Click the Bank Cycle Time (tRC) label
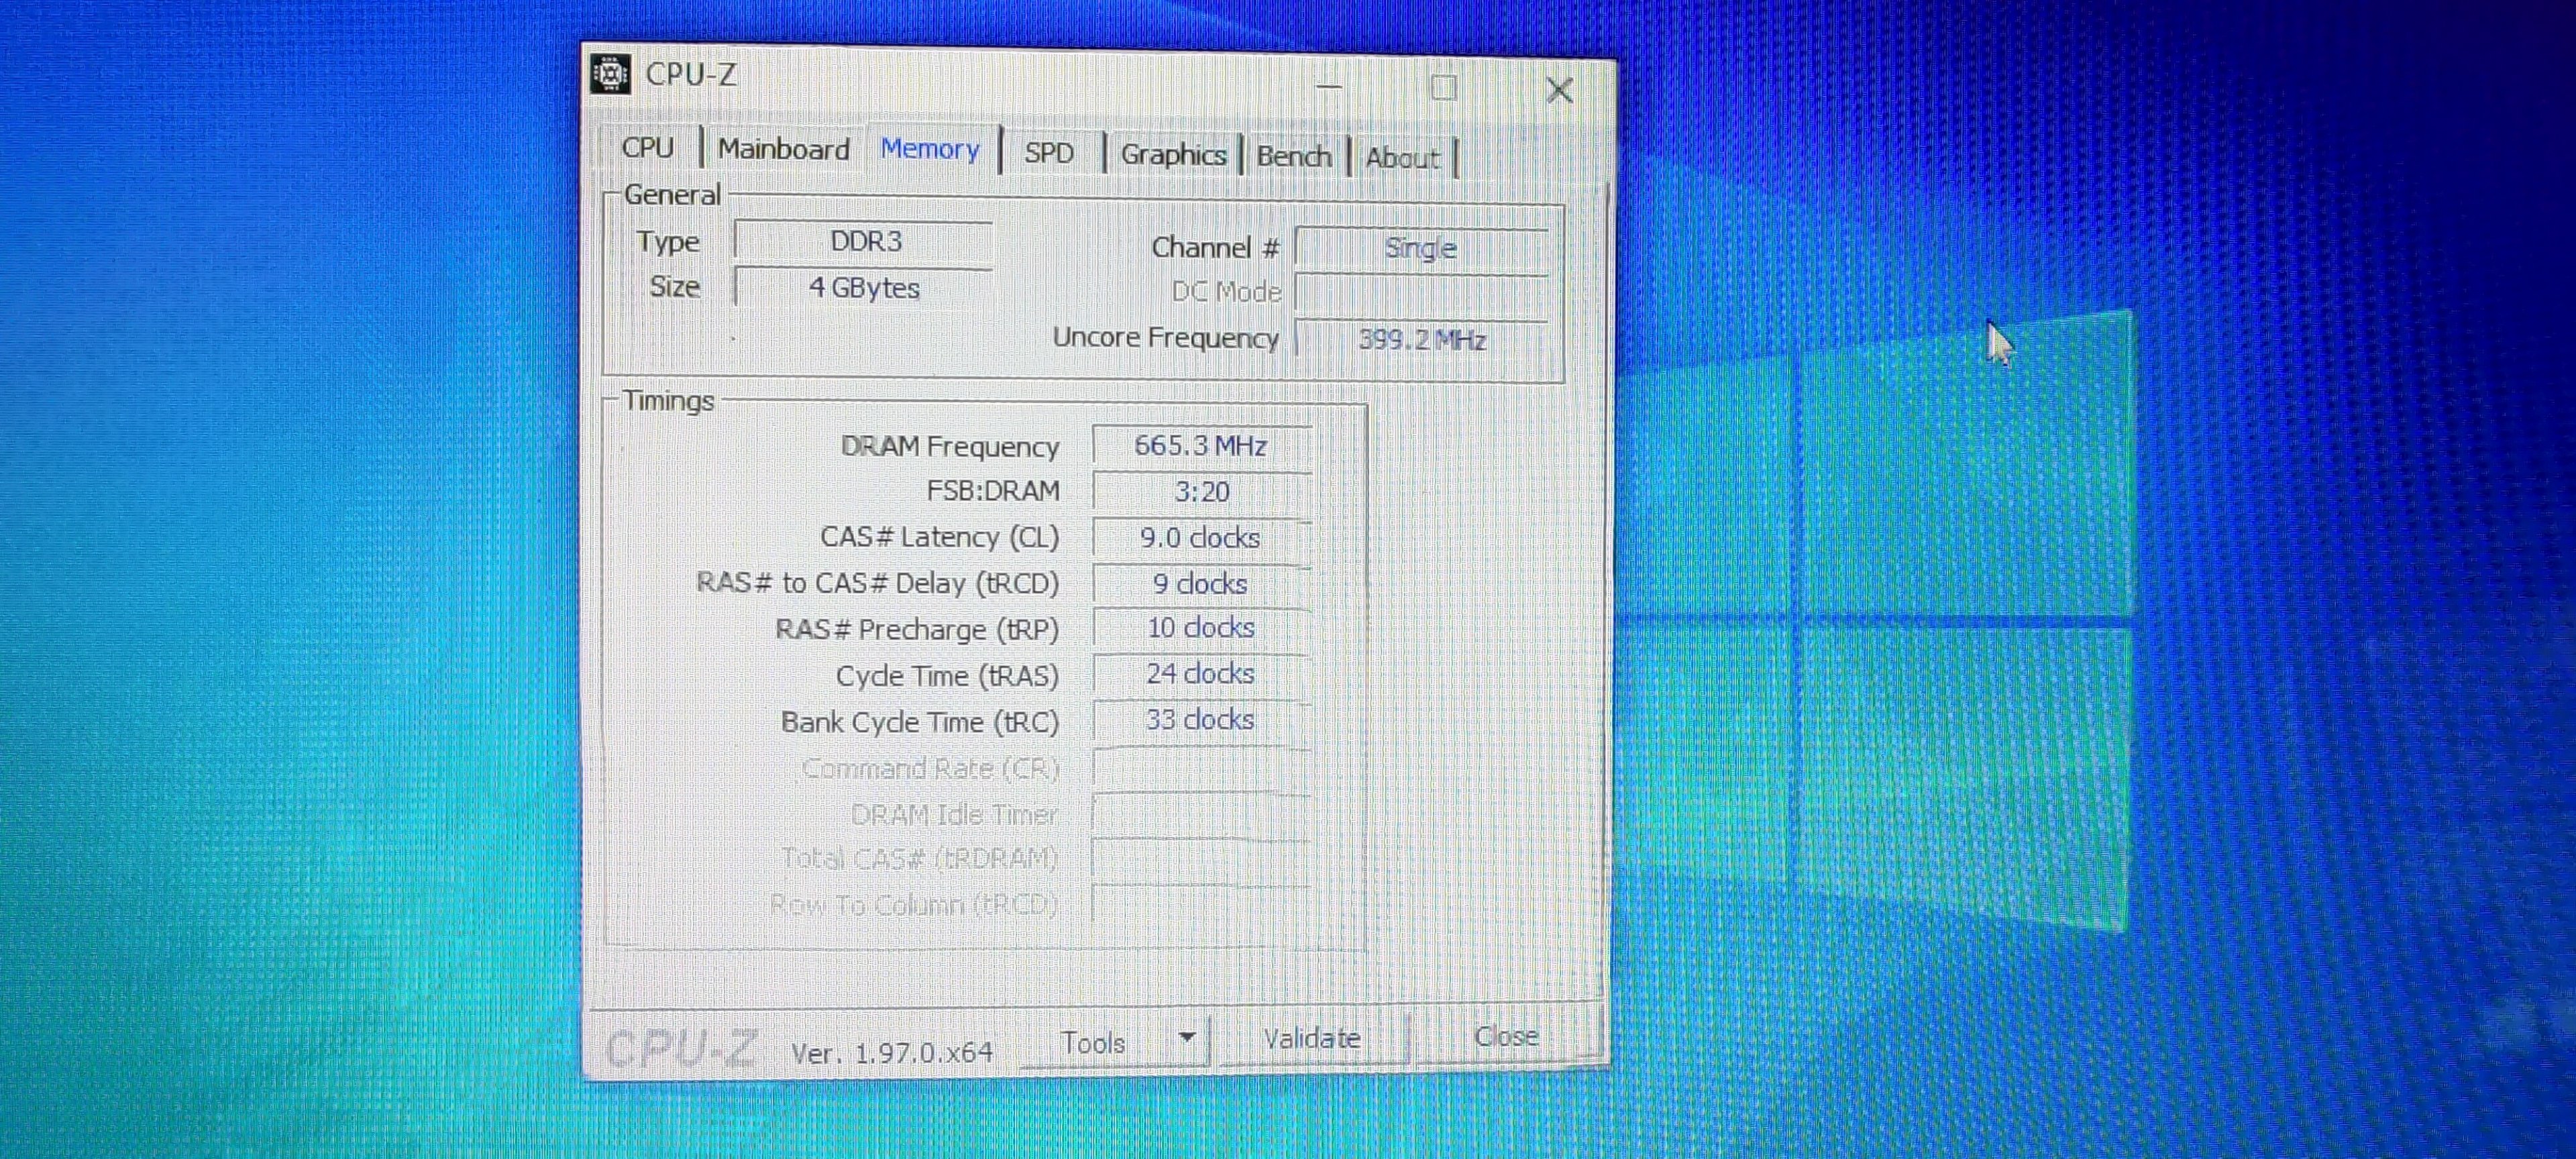 point(920,722)
